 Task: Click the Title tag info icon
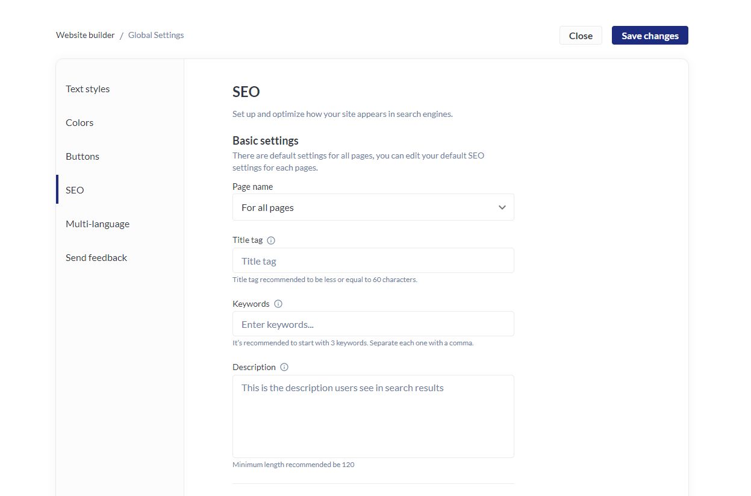pos(271,240)
